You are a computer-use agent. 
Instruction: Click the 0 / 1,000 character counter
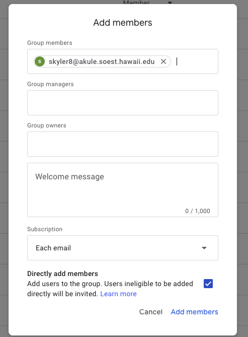[x=198, y=211]
